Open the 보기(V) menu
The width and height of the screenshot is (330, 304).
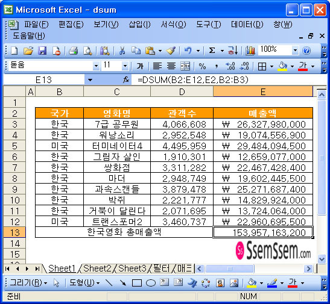tap(106, 25)
